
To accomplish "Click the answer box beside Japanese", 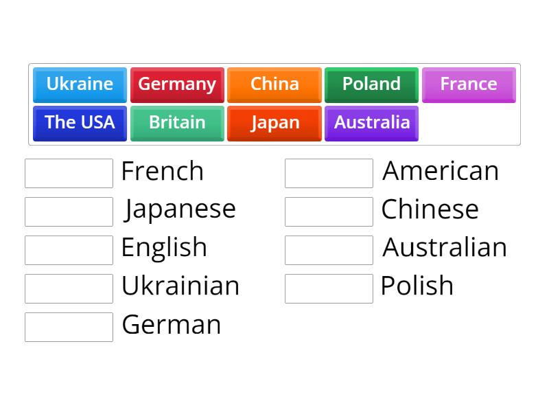I will pyautogui.click(x=69, y=211).
